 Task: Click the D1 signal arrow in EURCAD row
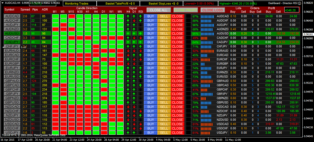tap(134, 55)
